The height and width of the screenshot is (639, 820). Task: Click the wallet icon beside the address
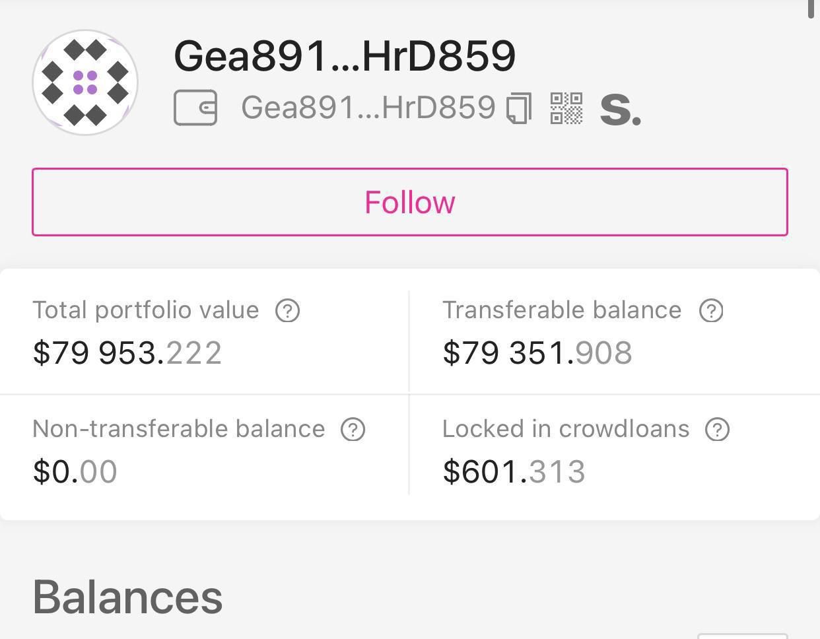(x=195, y=108)
